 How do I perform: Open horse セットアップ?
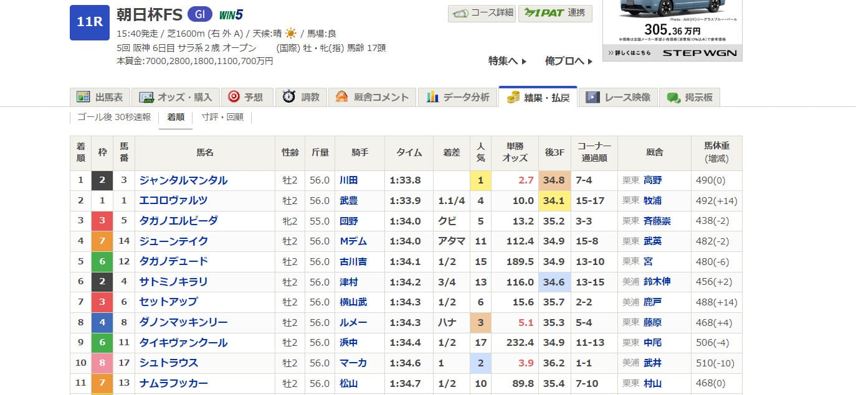(x=168, y=302)
